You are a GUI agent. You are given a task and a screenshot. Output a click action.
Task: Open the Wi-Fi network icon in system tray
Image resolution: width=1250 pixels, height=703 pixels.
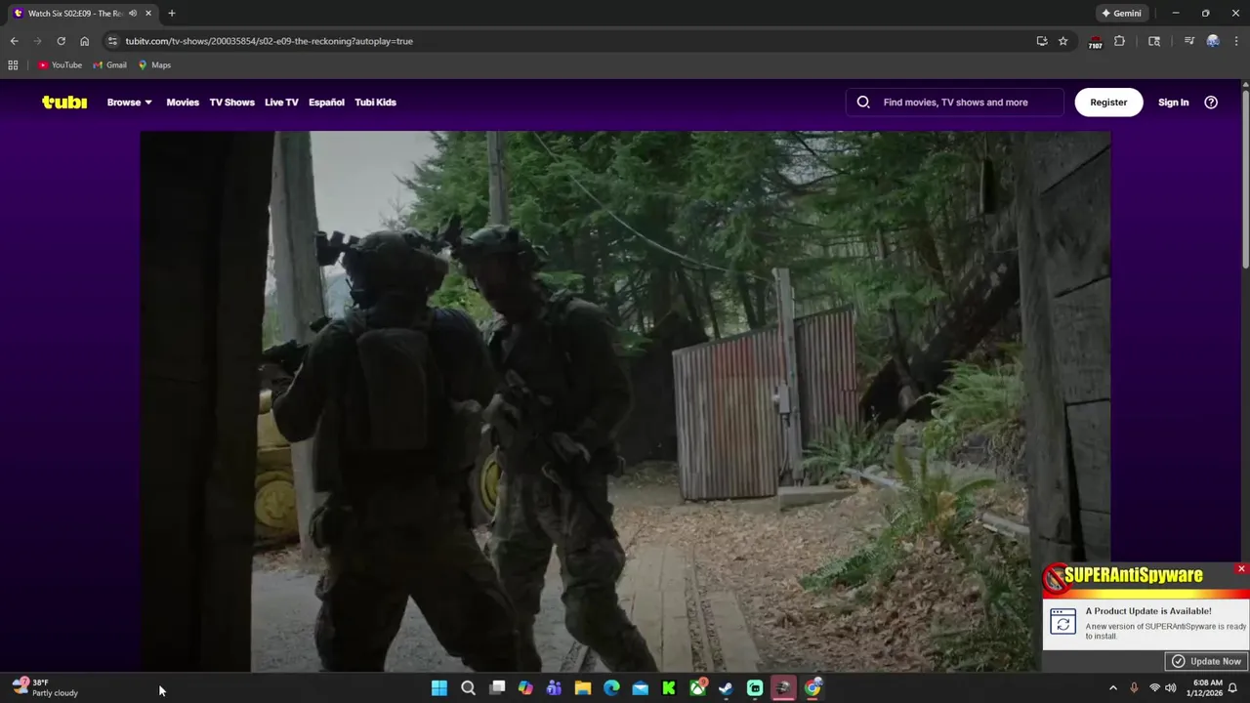pyautogui.click(x=1154, y=688)
